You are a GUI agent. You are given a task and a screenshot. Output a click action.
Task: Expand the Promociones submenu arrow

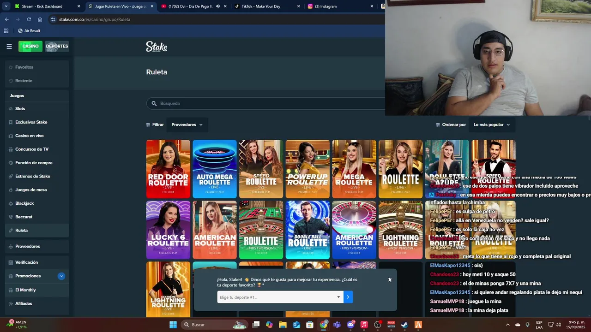61,276
